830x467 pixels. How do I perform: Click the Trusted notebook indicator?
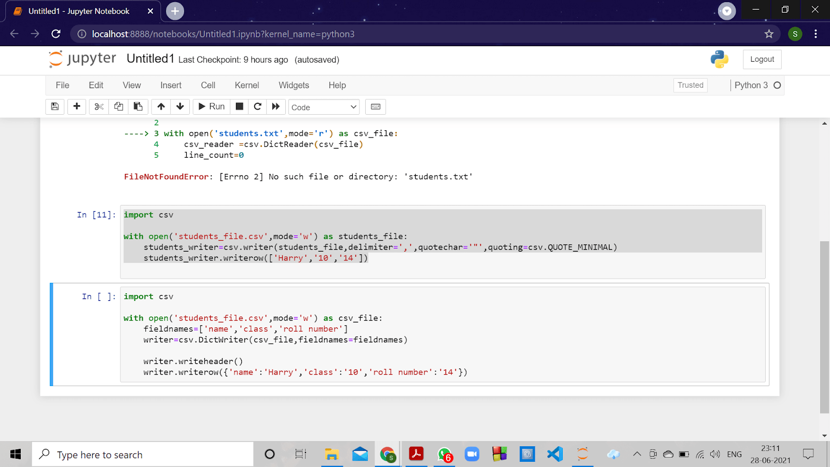[690, 85]
